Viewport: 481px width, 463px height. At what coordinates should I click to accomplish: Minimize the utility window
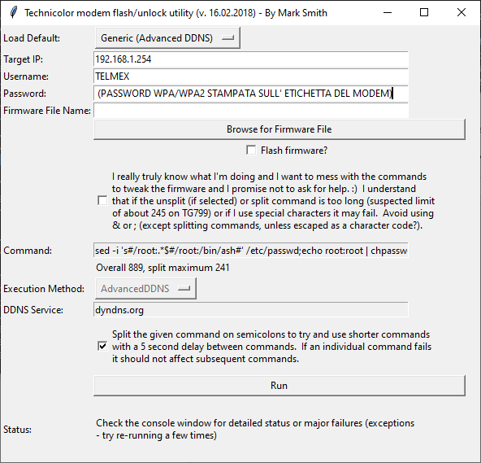coord(388,12)
